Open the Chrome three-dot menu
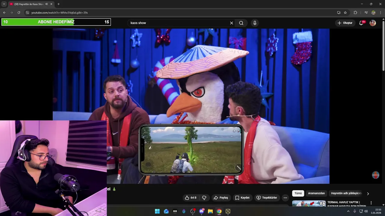Image resolution: width=385 pixels, height=216 pixels. coord(380,13)
